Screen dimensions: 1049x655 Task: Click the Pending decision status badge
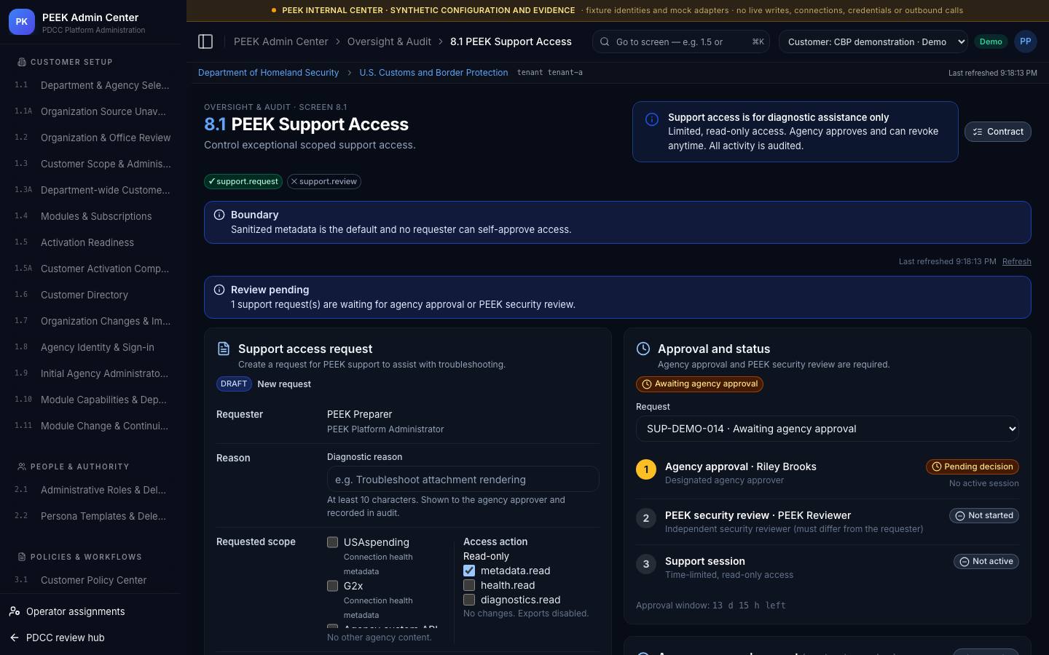(973, 467)
